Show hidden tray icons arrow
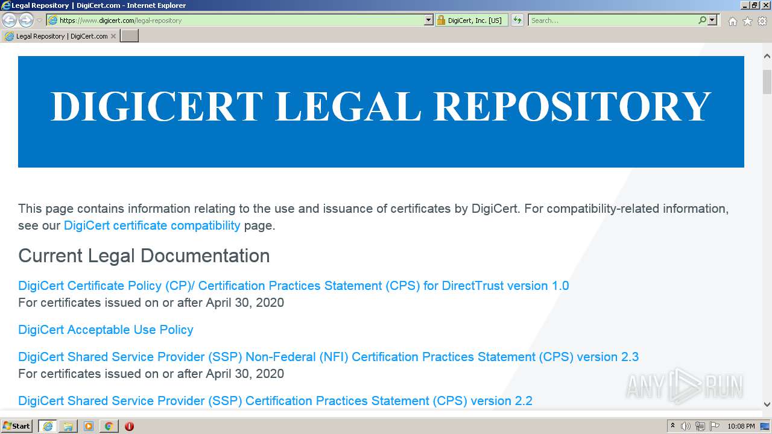The height and width of the screenshot is (434, 772). (x=672, y=426)
